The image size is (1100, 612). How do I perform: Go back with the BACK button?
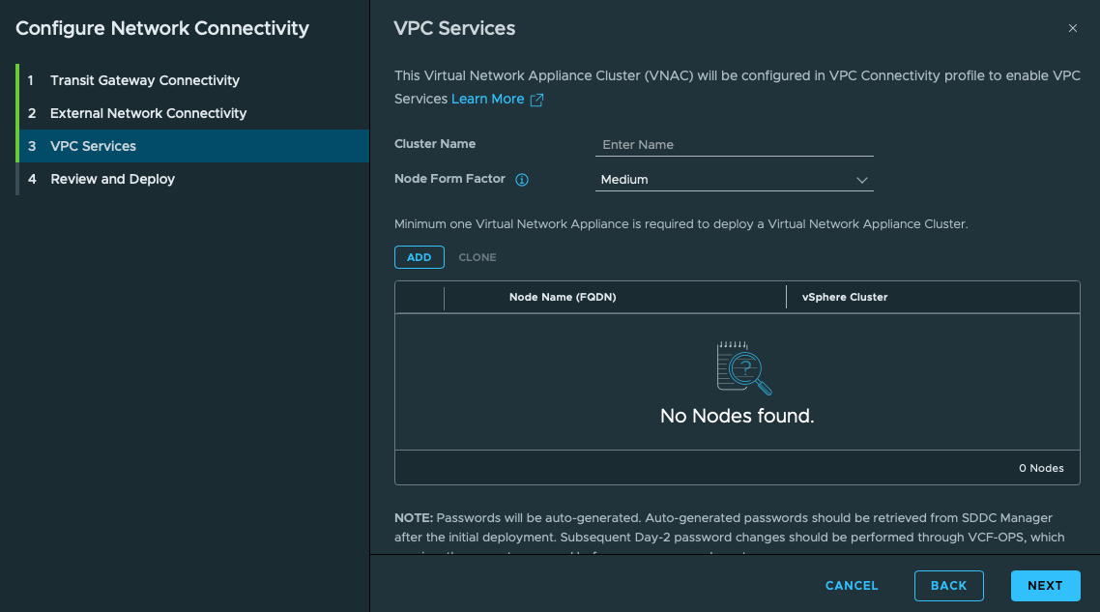point(948,585)
